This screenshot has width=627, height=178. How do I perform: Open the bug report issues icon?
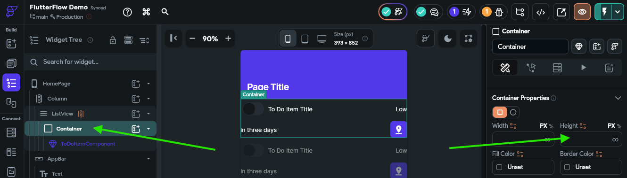pyautogui.click(x=492, y=12)
